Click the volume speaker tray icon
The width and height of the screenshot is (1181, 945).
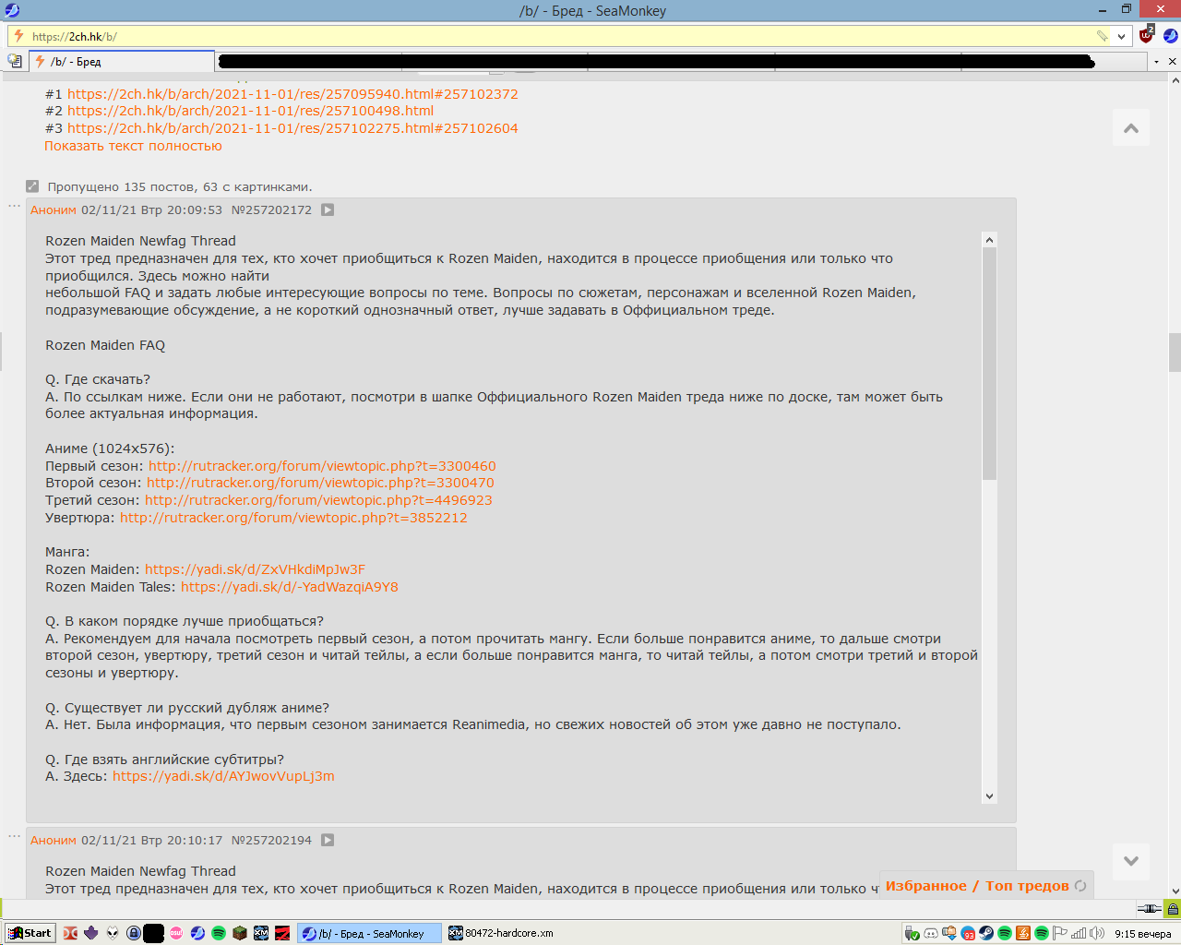[1097, 933]
